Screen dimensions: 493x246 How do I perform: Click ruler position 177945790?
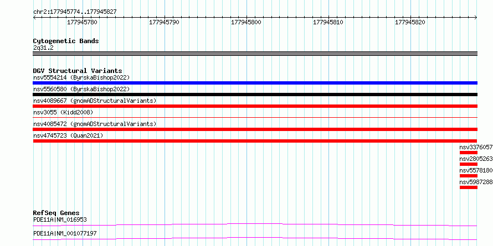[164, 22]
